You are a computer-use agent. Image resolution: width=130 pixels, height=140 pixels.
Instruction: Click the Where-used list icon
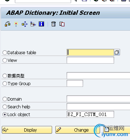point(7,24)
